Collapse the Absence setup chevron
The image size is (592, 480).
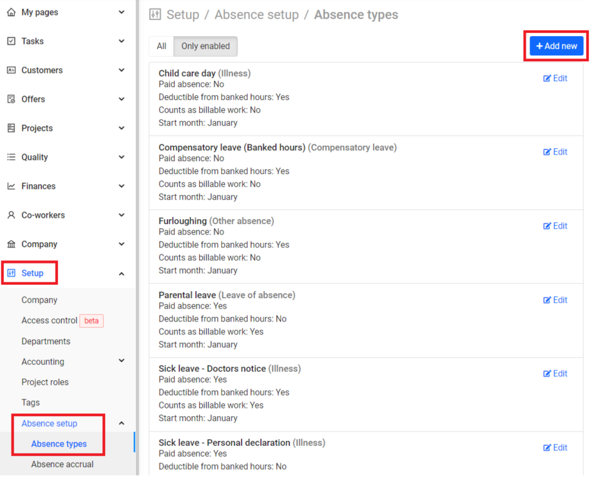click(122, 423)
